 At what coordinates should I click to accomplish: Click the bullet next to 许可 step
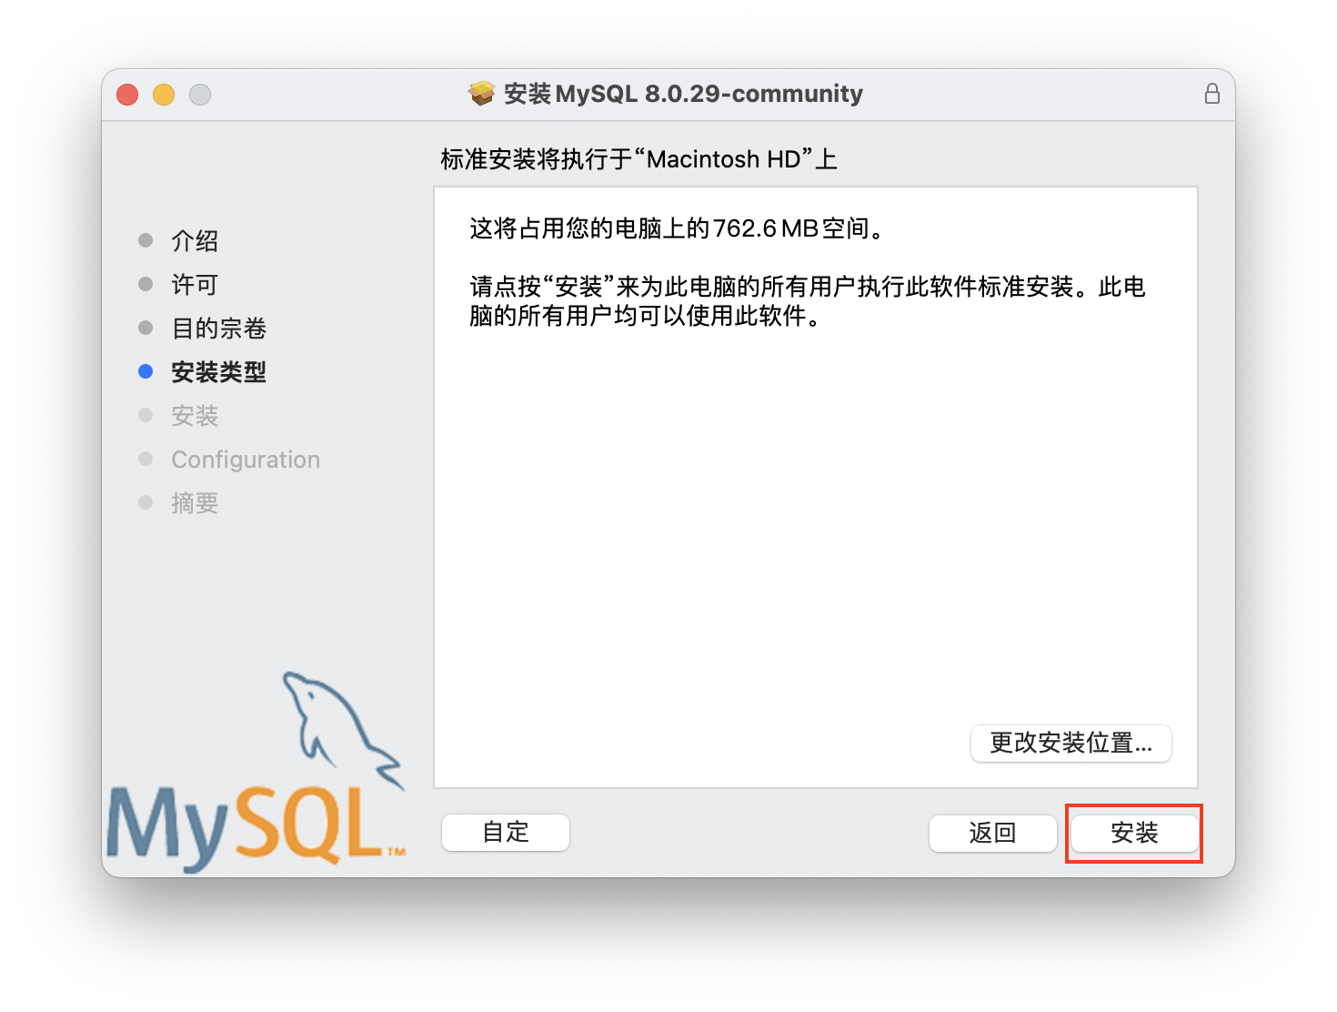click(x=146, y=284)
